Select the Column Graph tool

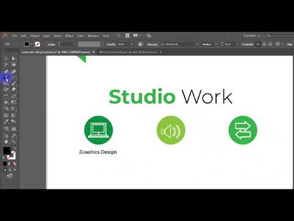pyautogui.click(x=13, y=129)
